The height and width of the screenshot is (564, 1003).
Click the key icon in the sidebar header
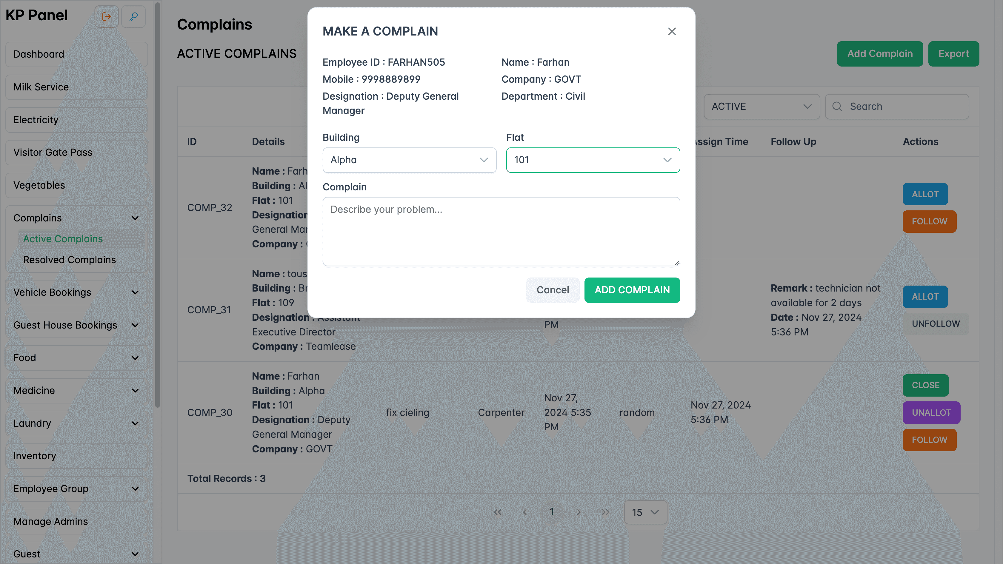(133, 16)
